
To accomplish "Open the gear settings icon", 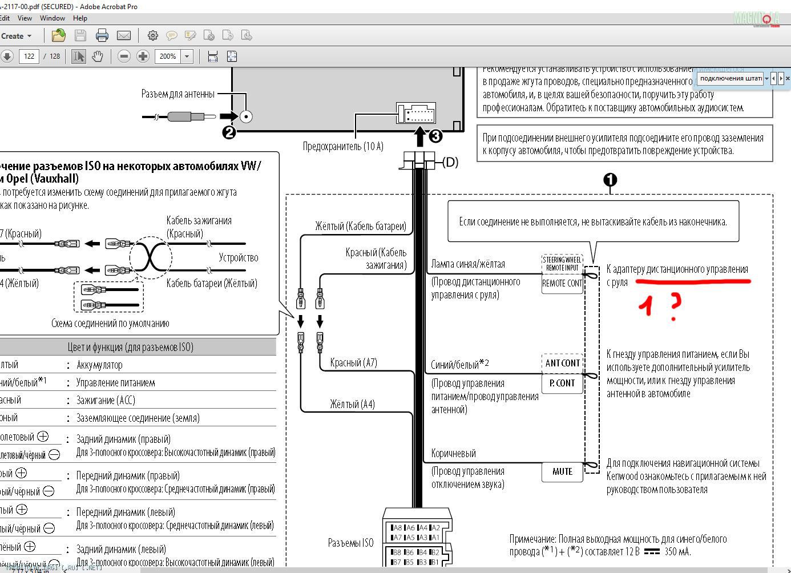I will point(152,36).
